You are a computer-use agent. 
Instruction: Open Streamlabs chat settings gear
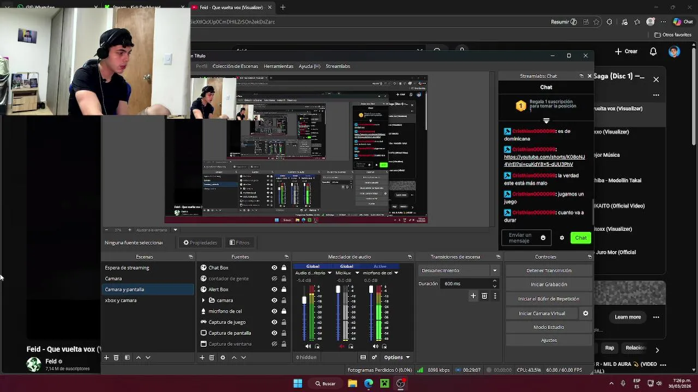click(562, 238)
